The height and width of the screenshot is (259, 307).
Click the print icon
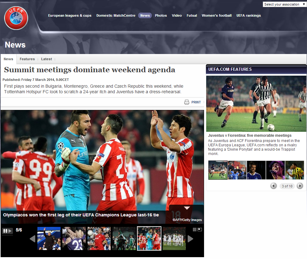(x=187, y=102)
